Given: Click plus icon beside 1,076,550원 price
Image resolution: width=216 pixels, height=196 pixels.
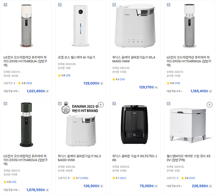Looking at the screenshot, I should [48, 190].
